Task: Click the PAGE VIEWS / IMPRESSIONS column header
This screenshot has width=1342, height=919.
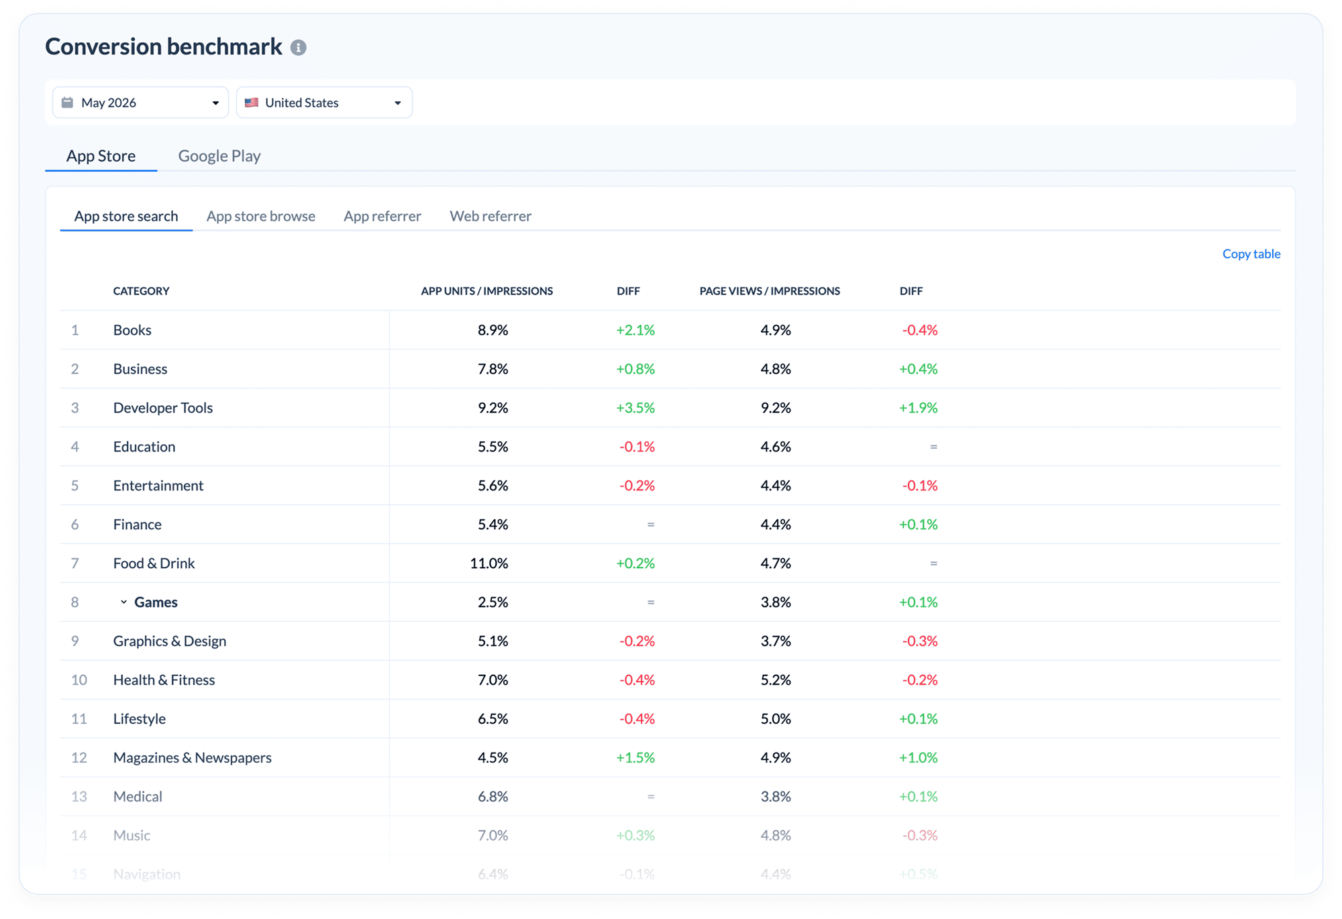Action: pyautogui.click(x=770, y=291)
